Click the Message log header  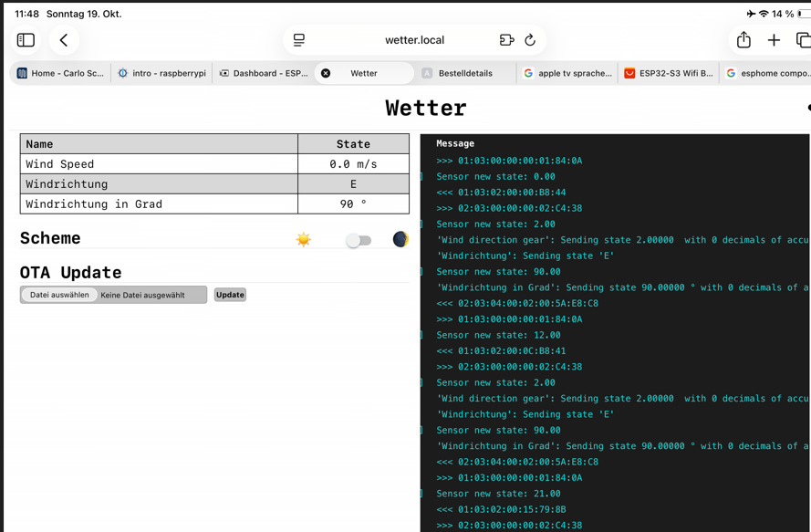click(x=455, y=143)
